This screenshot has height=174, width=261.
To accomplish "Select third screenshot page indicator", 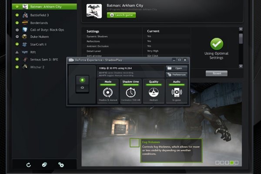I will [x=227, y=163].
